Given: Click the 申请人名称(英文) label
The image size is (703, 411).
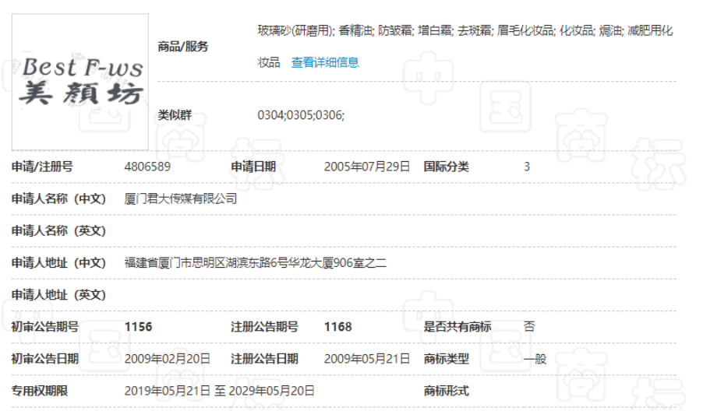Looking at the screenshot, I should [58, 231].
